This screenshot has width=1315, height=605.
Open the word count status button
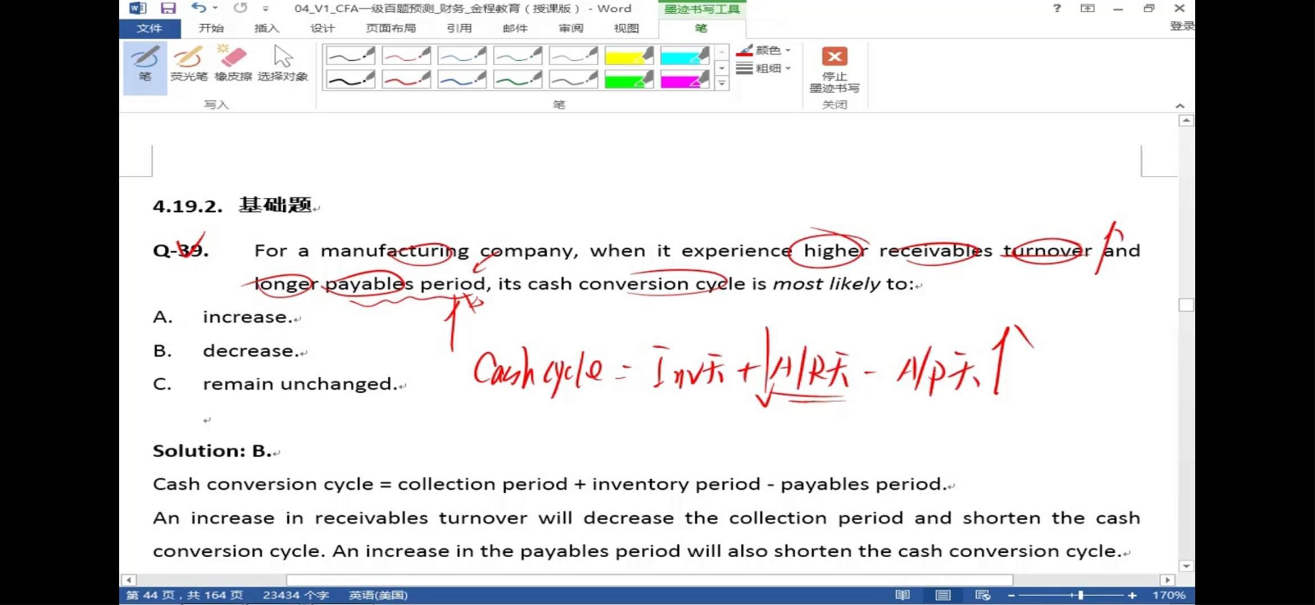coord(296,595)
